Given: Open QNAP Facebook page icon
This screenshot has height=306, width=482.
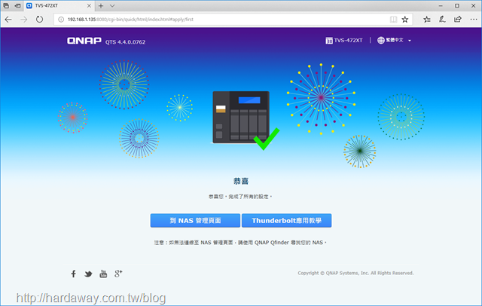Looking at the screenshot, I should pyautogui.click(x=74, y=274).
